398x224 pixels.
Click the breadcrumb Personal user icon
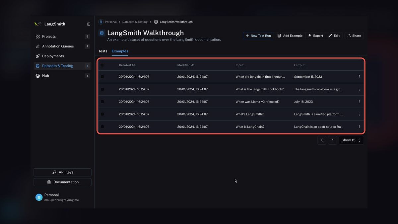[101, 22]
